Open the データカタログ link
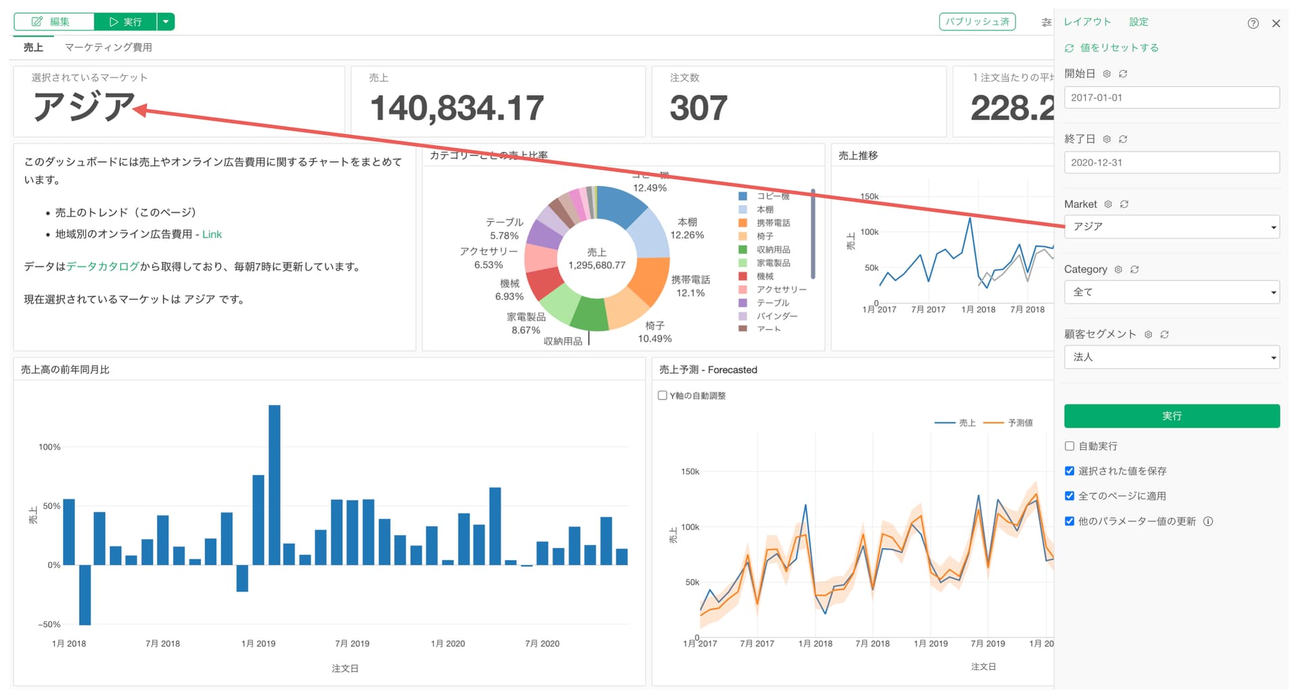The image size is (1298, 695). tap(103, 267)
